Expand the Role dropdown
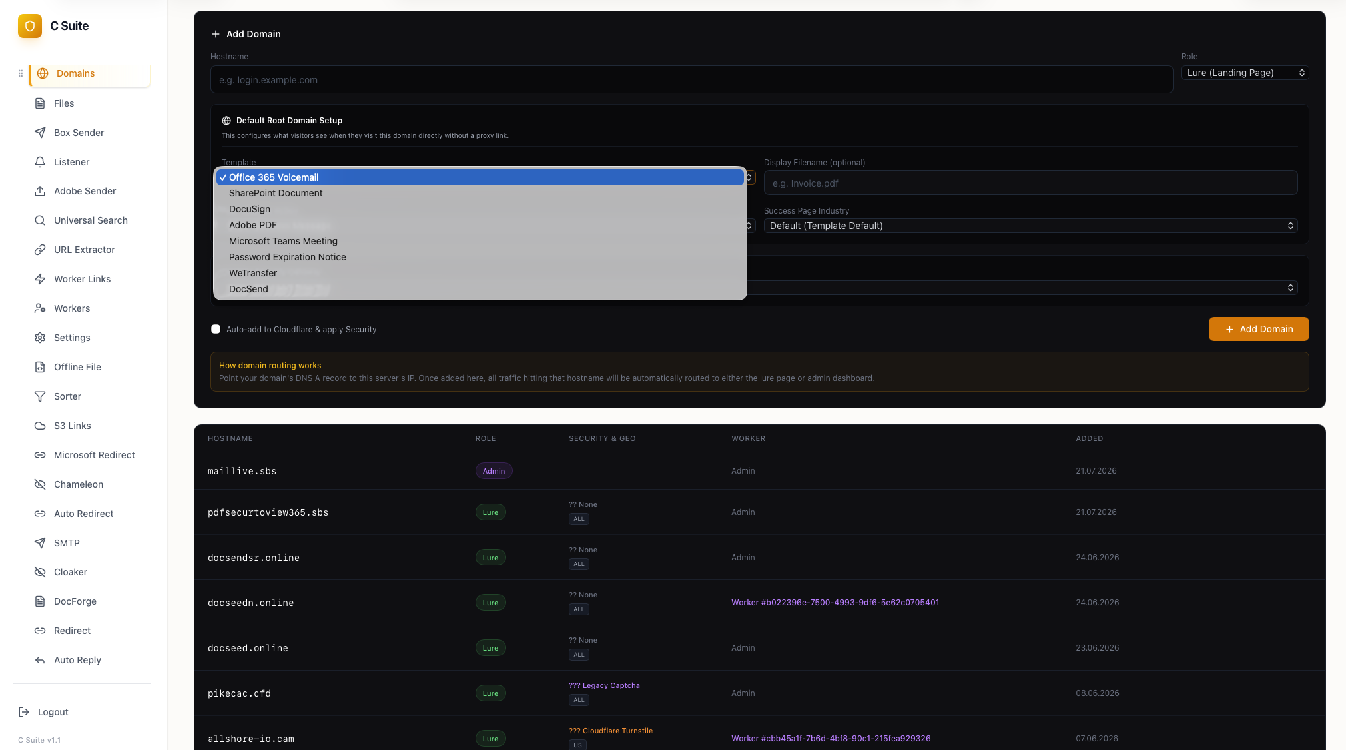The height and width of the screenshot is (750, 1346). click(1245, 73)
